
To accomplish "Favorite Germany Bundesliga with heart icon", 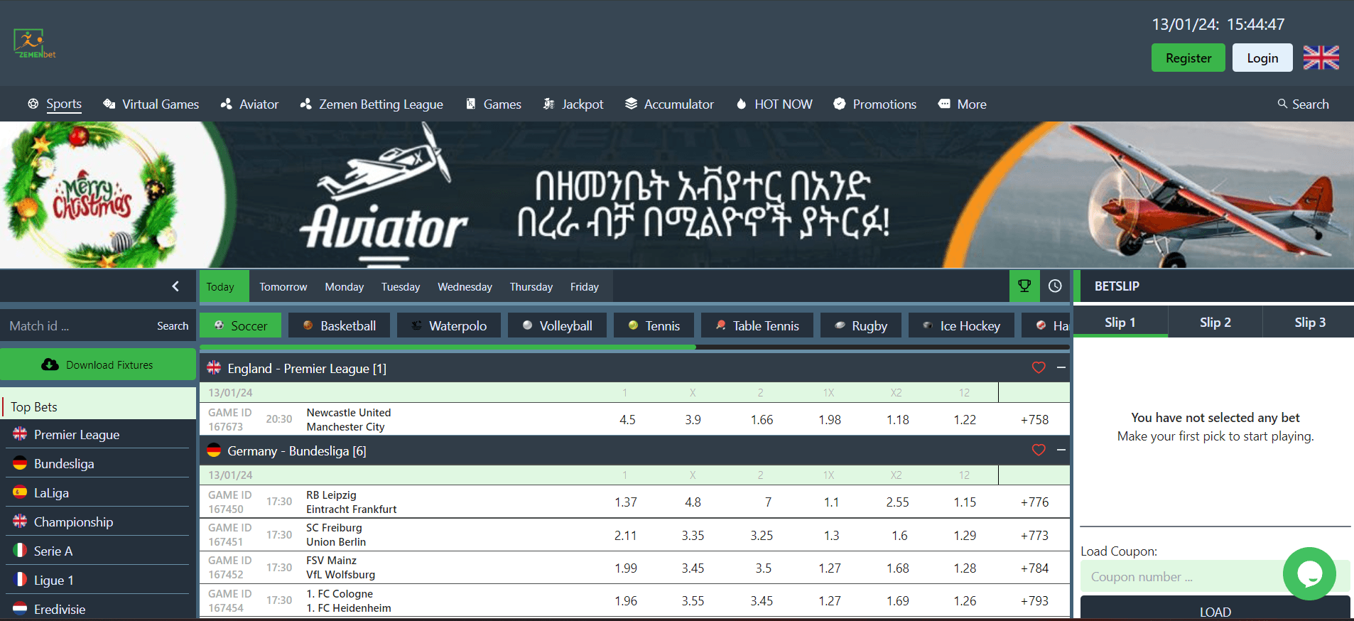I will click(1039, 450).
